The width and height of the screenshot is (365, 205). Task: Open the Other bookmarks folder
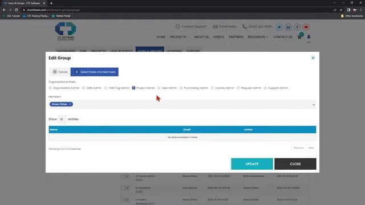352,16
